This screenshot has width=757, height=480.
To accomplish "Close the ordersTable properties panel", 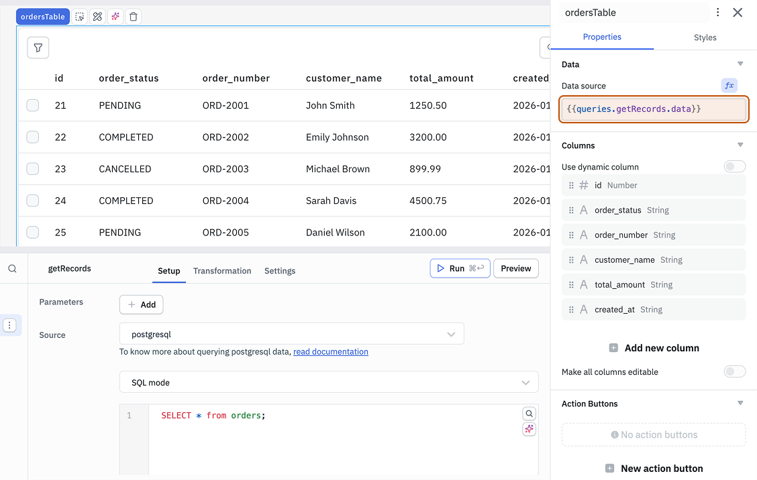I will (x=738, y=13).
